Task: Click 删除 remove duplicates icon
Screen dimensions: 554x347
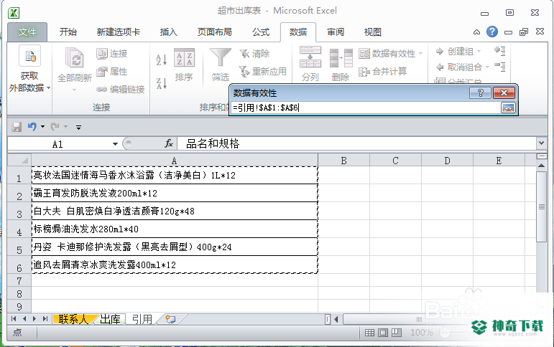Action: click(341, 58)
